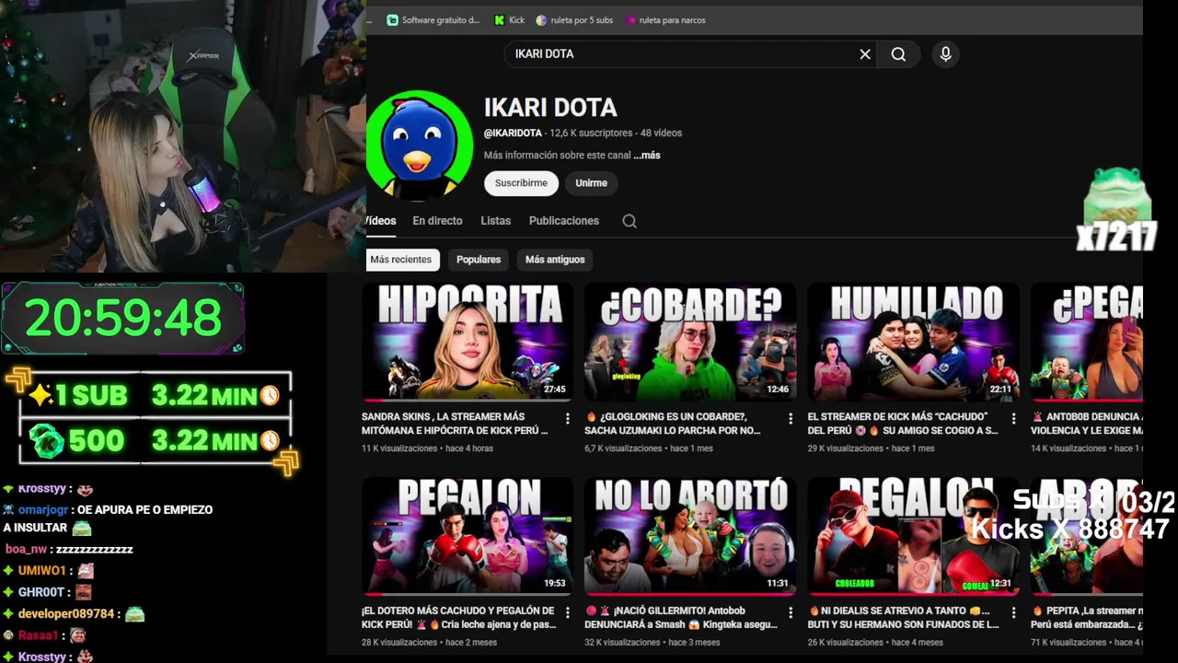Switch to the En directo tab

pos(437,221)
